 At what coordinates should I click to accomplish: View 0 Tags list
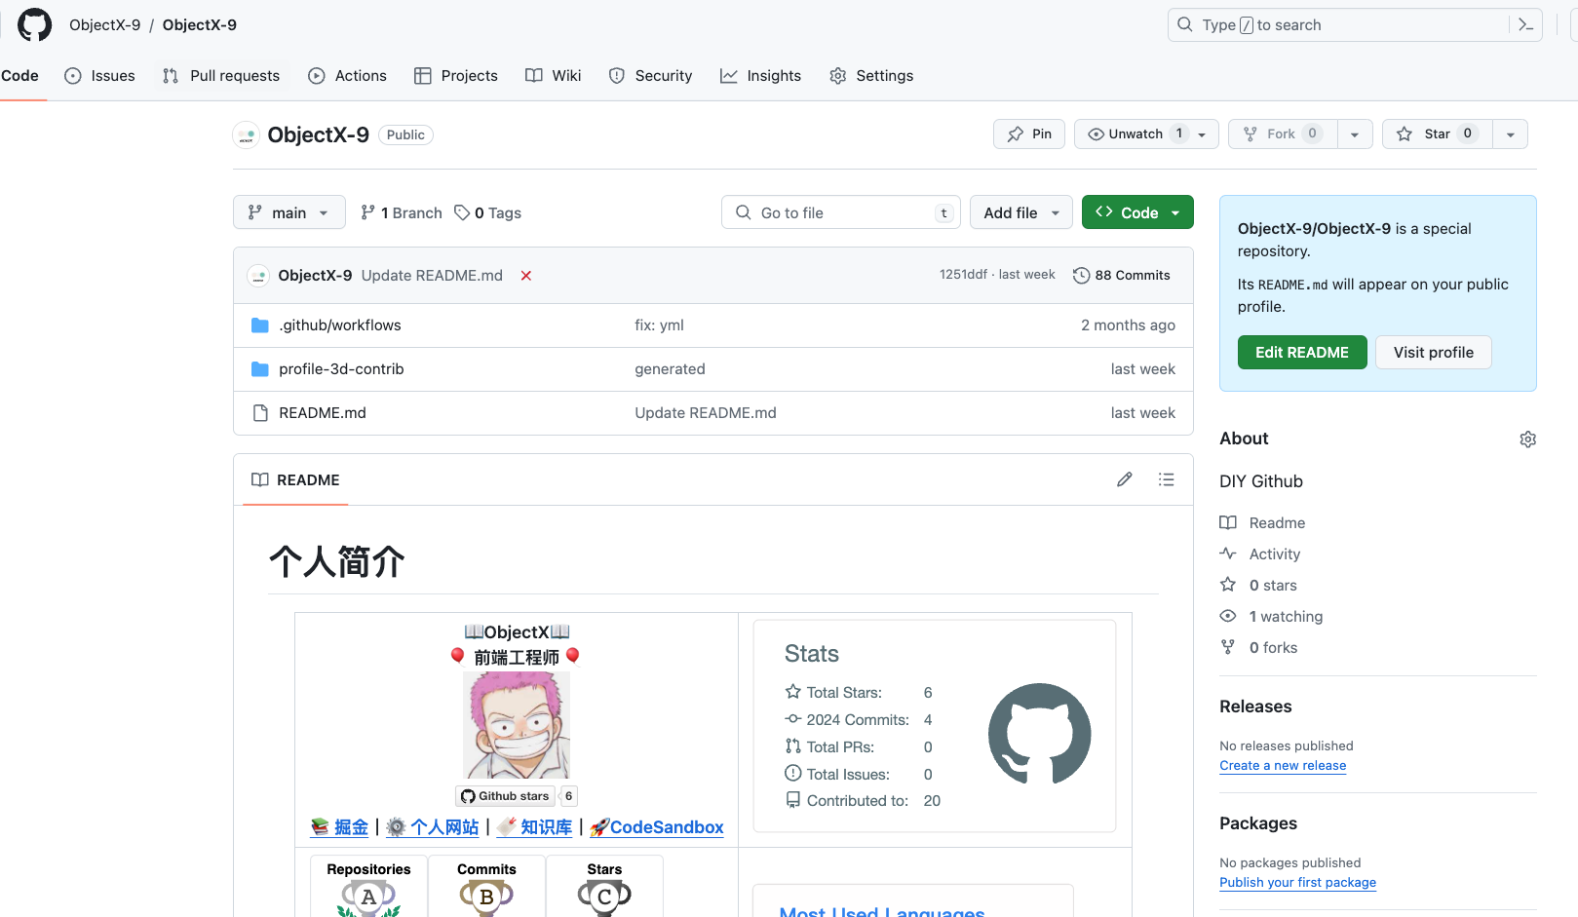tap(488, 213)
